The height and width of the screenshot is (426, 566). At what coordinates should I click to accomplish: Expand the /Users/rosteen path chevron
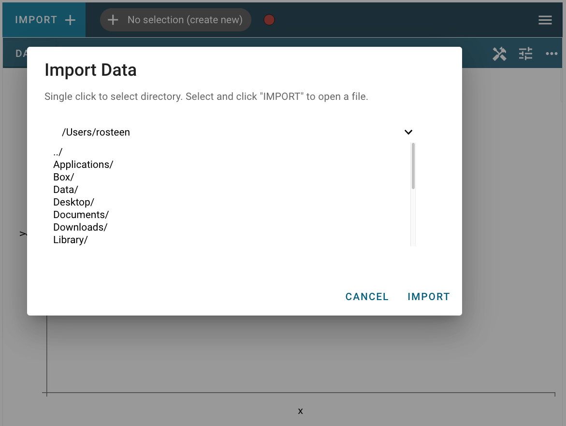[408, 132]
